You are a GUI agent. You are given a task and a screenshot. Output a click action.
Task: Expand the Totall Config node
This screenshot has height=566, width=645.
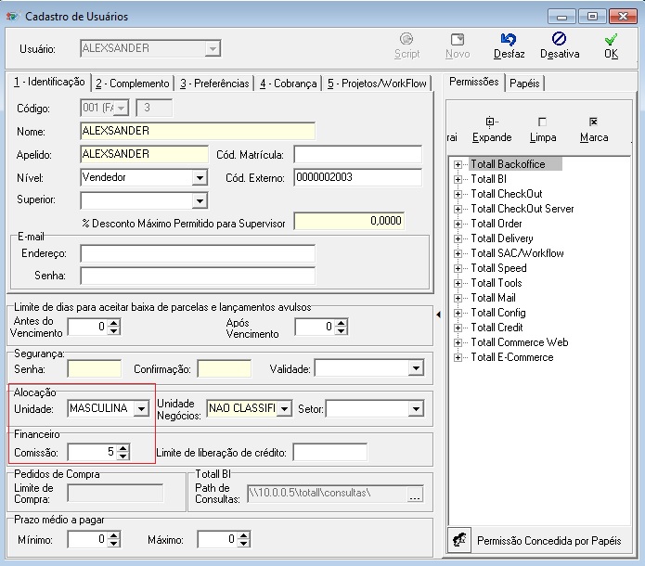click(x=458, y=313)
